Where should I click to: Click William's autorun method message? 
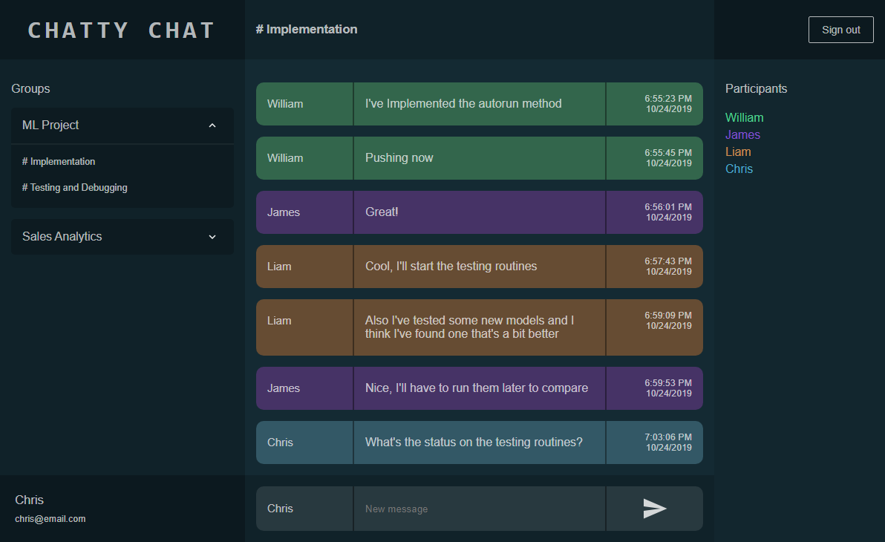coord(463,104)
